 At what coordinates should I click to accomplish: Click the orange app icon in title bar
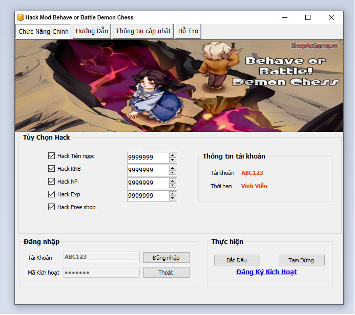coord(20,17)
